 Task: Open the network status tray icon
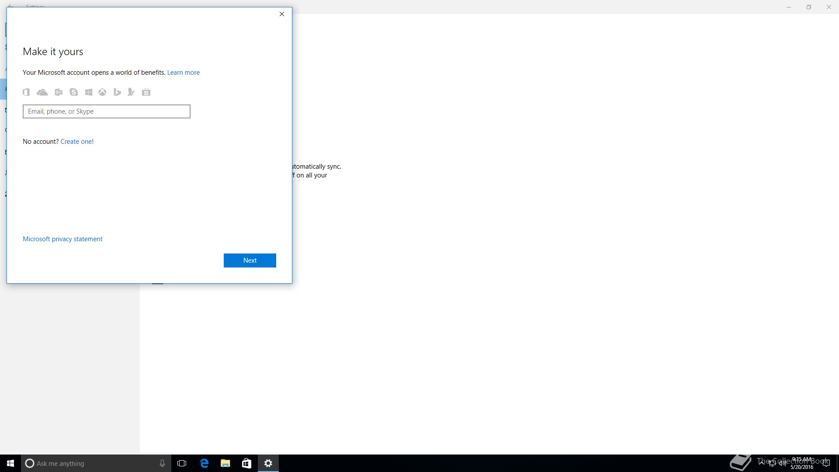click(772, 463)
